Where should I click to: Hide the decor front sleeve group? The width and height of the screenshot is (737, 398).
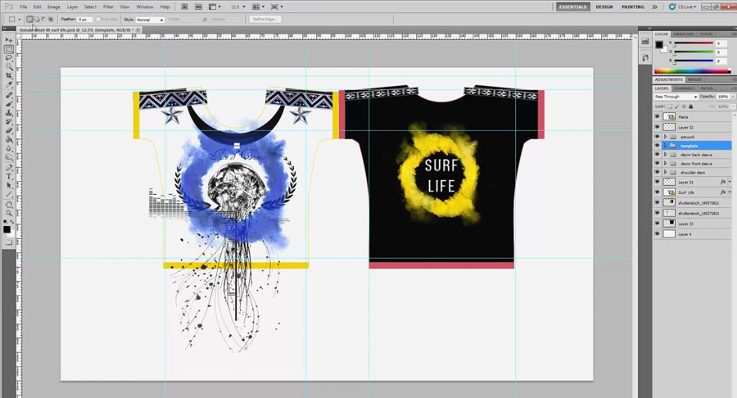tap(657, 164)
